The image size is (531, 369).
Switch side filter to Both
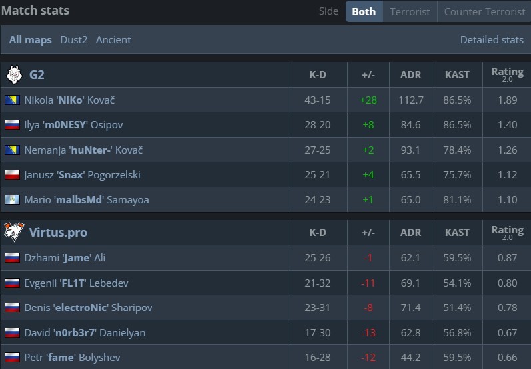364,11
